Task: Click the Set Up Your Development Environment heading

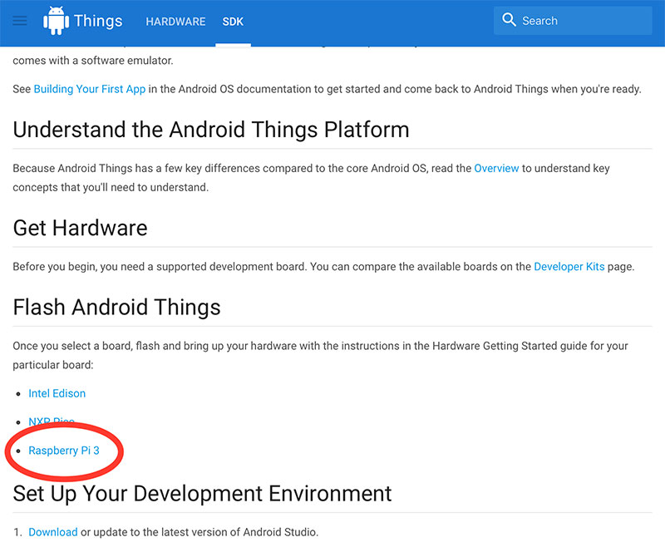Action: [202, 493]
